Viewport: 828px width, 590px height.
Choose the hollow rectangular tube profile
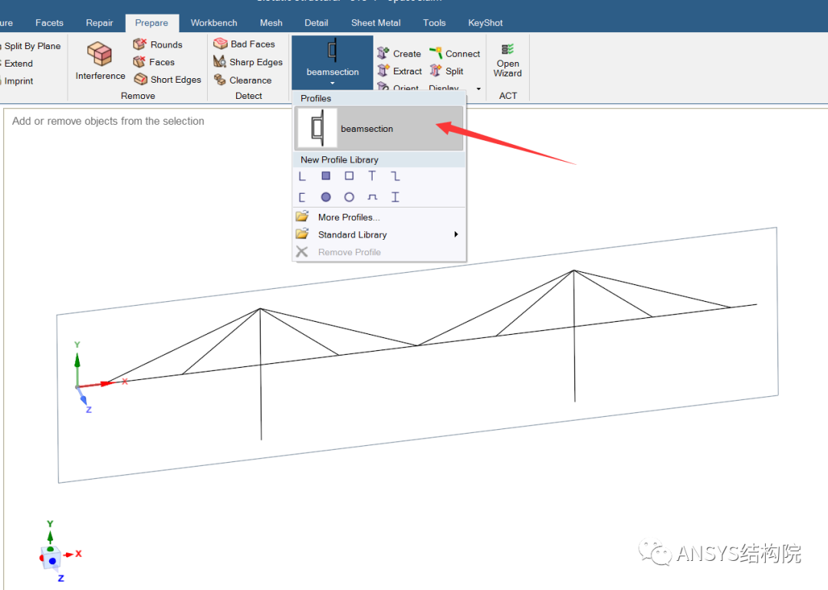(349, 175)
